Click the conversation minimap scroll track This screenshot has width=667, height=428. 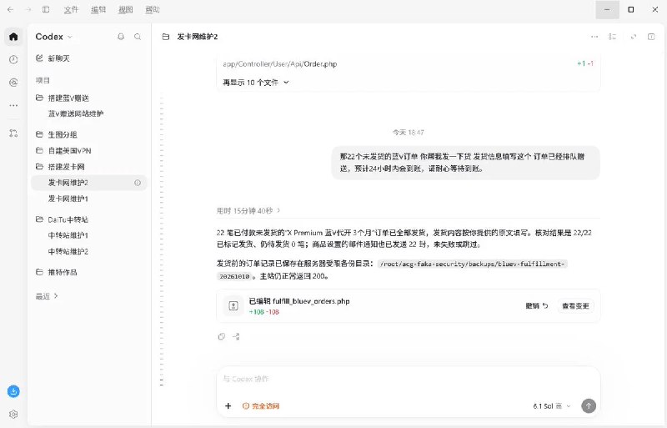(162, 240)
